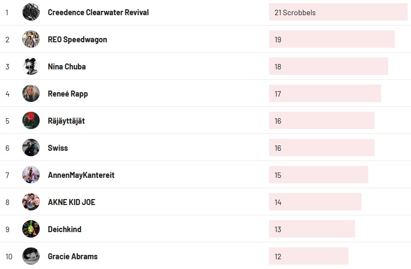
Task: Open the Deichkind artist link
Action: pyautogui.click(x=64, y=229)
